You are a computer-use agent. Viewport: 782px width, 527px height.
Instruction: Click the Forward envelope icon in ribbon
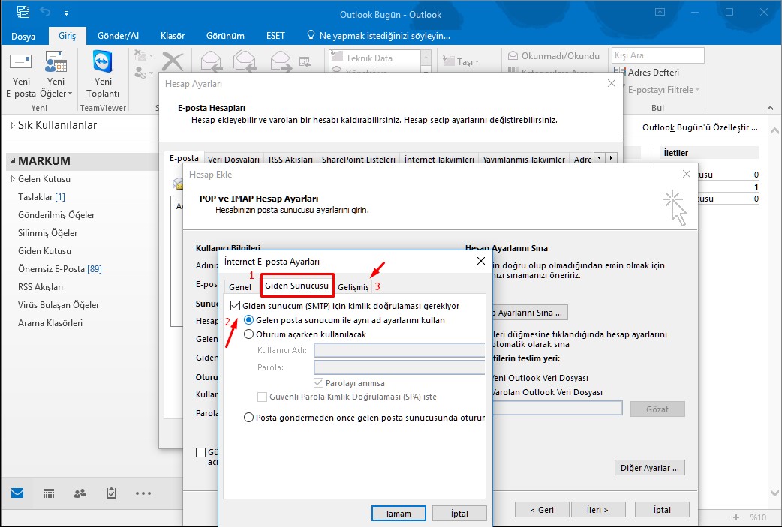click(x=281, y=61)
